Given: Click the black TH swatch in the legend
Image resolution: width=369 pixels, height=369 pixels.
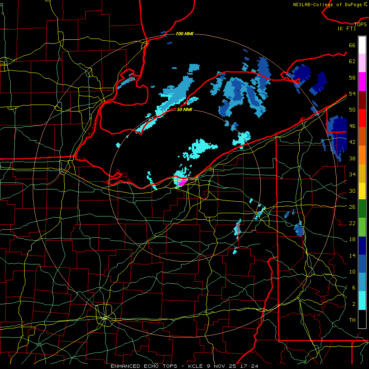Looking at the screenshot, I should [x=362, y=319].
